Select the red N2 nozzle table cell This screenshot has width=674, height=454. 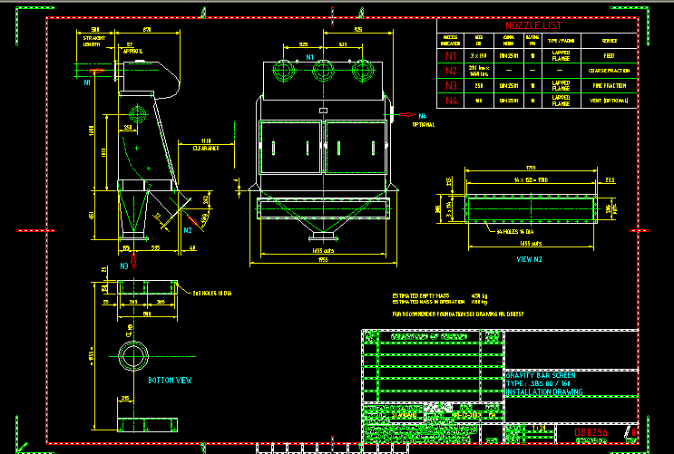[451, 70]
